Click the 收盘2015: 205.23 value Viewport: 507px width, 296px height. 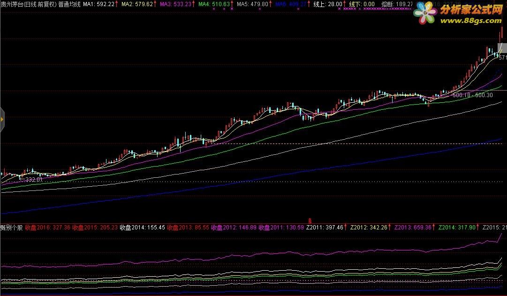pos(95,228)
